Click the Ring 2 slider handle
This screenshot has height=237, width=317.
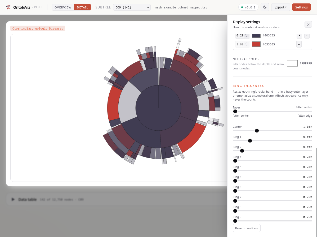tap(242, 151)
